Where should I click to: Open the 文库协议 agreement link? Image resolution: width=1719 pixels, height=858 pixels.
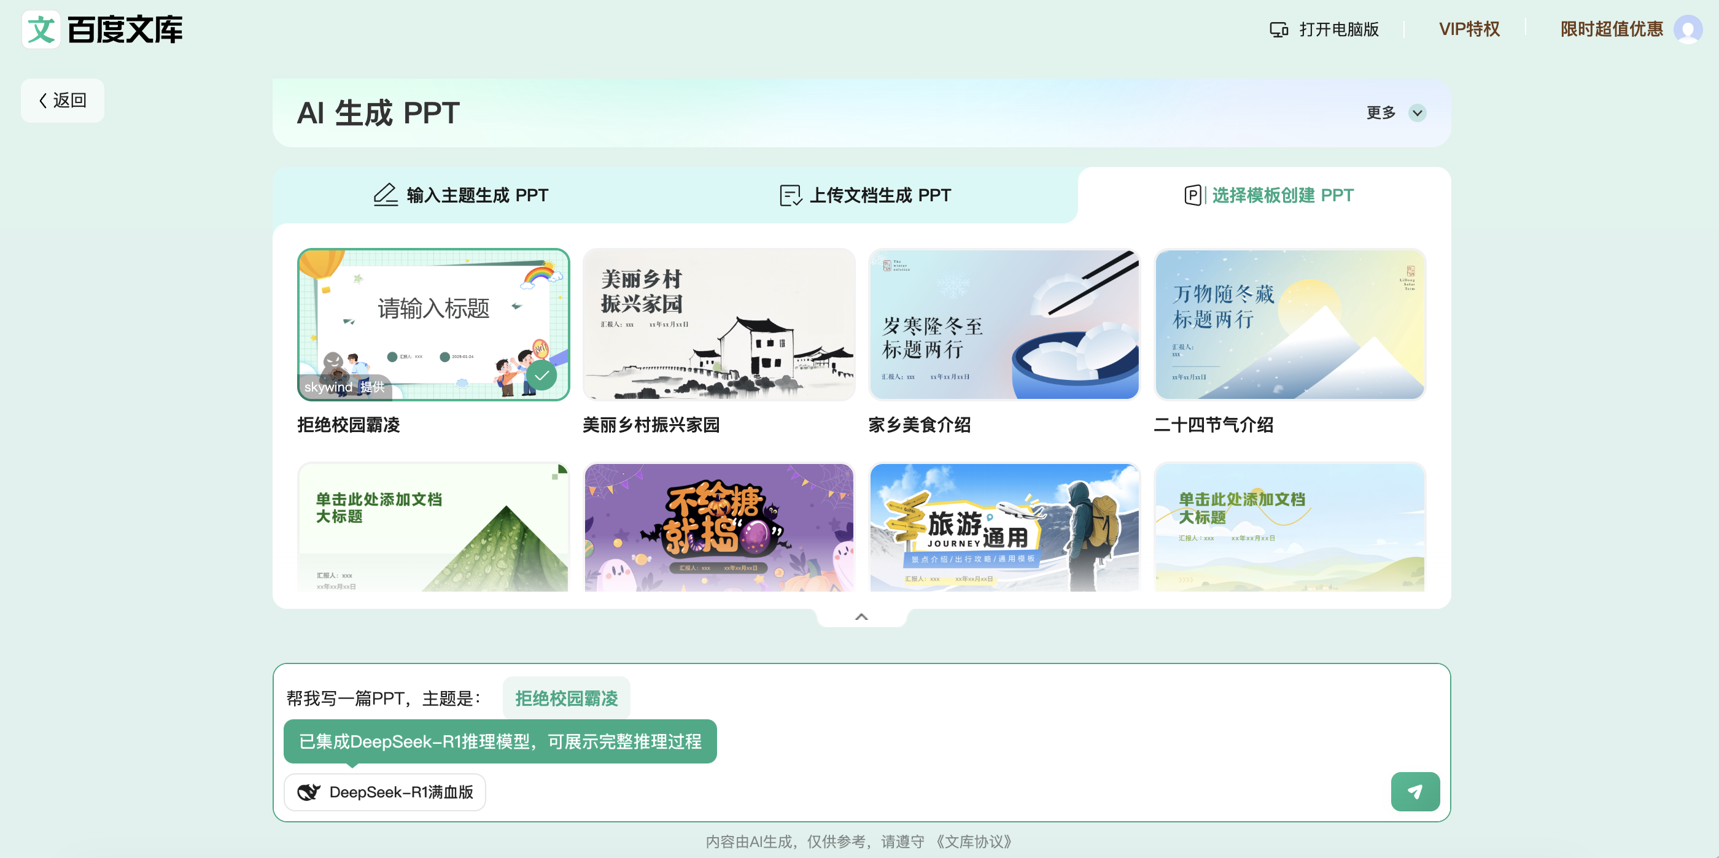(973, 841)
